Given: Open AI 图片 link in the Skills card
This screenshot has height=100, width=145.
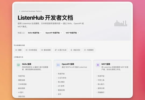Looking at the screenshot, I should coord(21,92).
